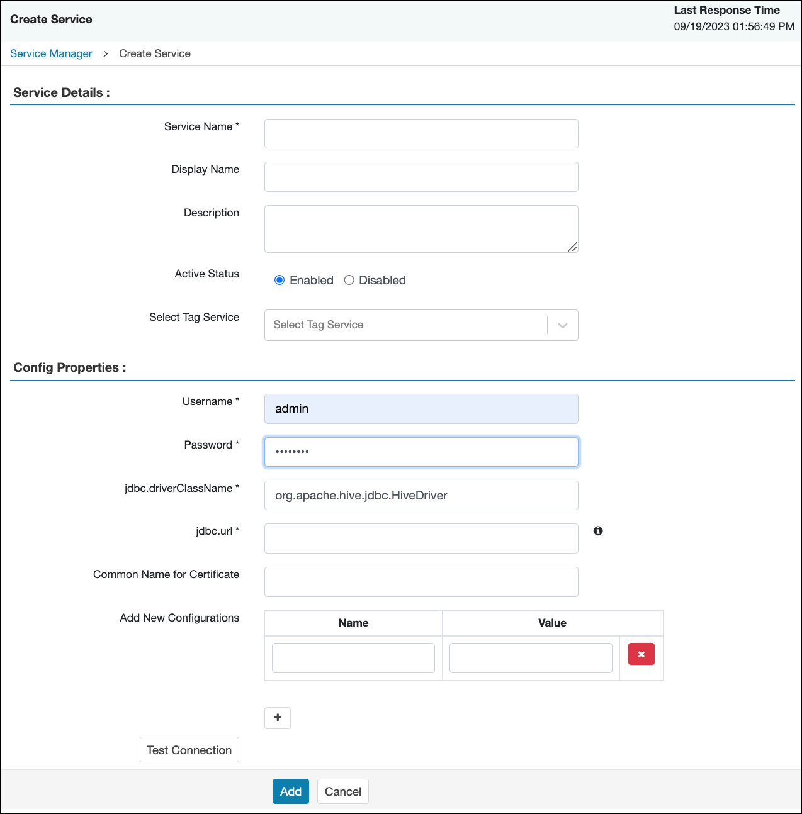
Task: Select the Disabled radio button
Action: point(349,280)
